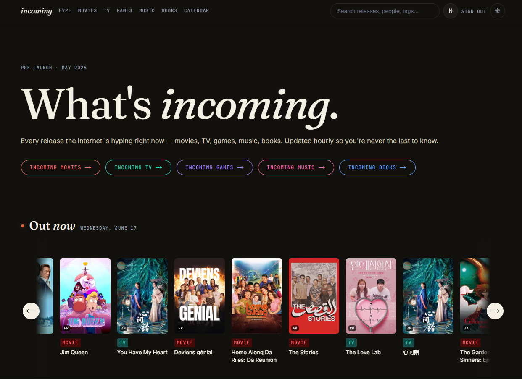Viewport: 522px width, 379px height.
Task: Click Home Along Da Riles: Da Reunion title
Action: pyautogui.click(x=254, y=356)
